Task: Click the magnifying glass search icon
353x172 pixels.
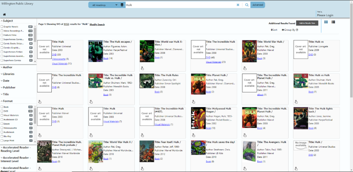Action: [247, 5]
